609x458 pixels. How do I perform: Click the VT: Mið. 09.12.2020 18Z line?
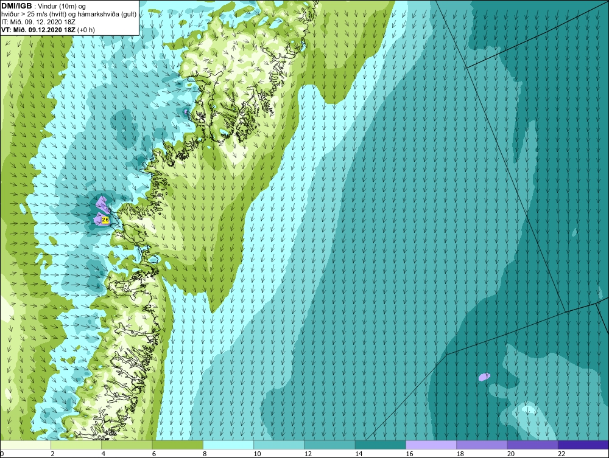tap(48, 30)
